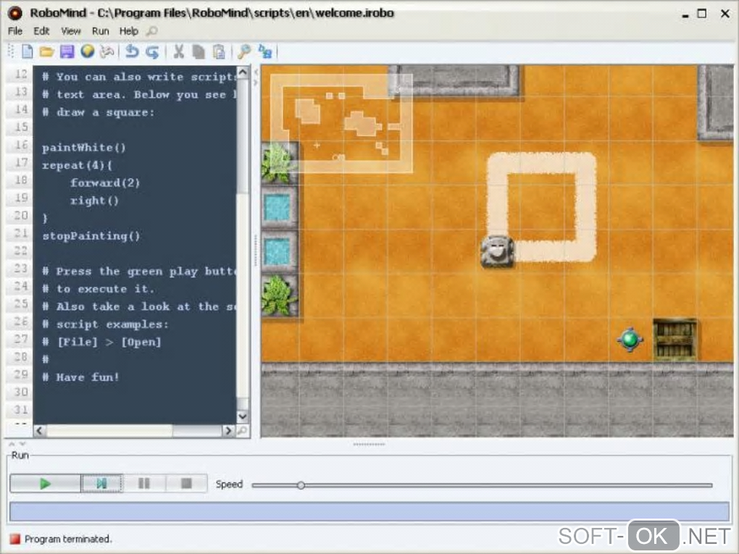Open the Help menu
The height and width of the screenshot is (554, 739).
129,31
